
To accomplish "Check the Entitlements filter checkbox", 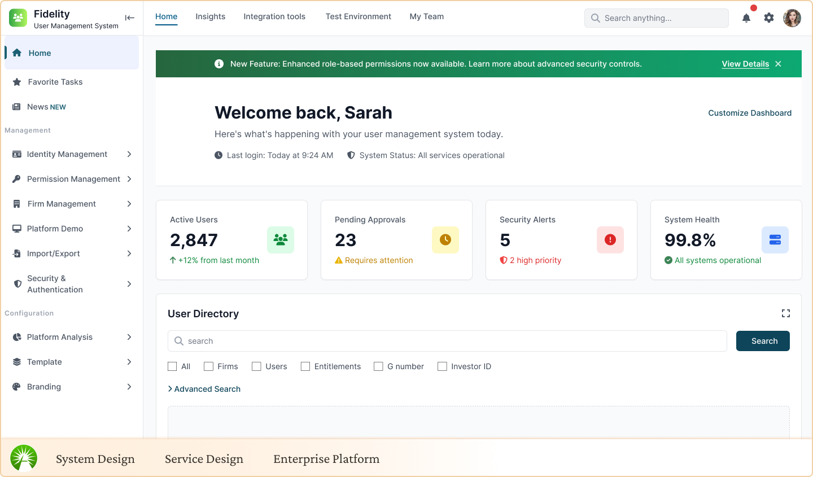I will [305, 366].
